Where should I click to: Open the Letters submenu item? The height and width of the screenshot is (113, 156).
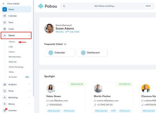[12, 52]
